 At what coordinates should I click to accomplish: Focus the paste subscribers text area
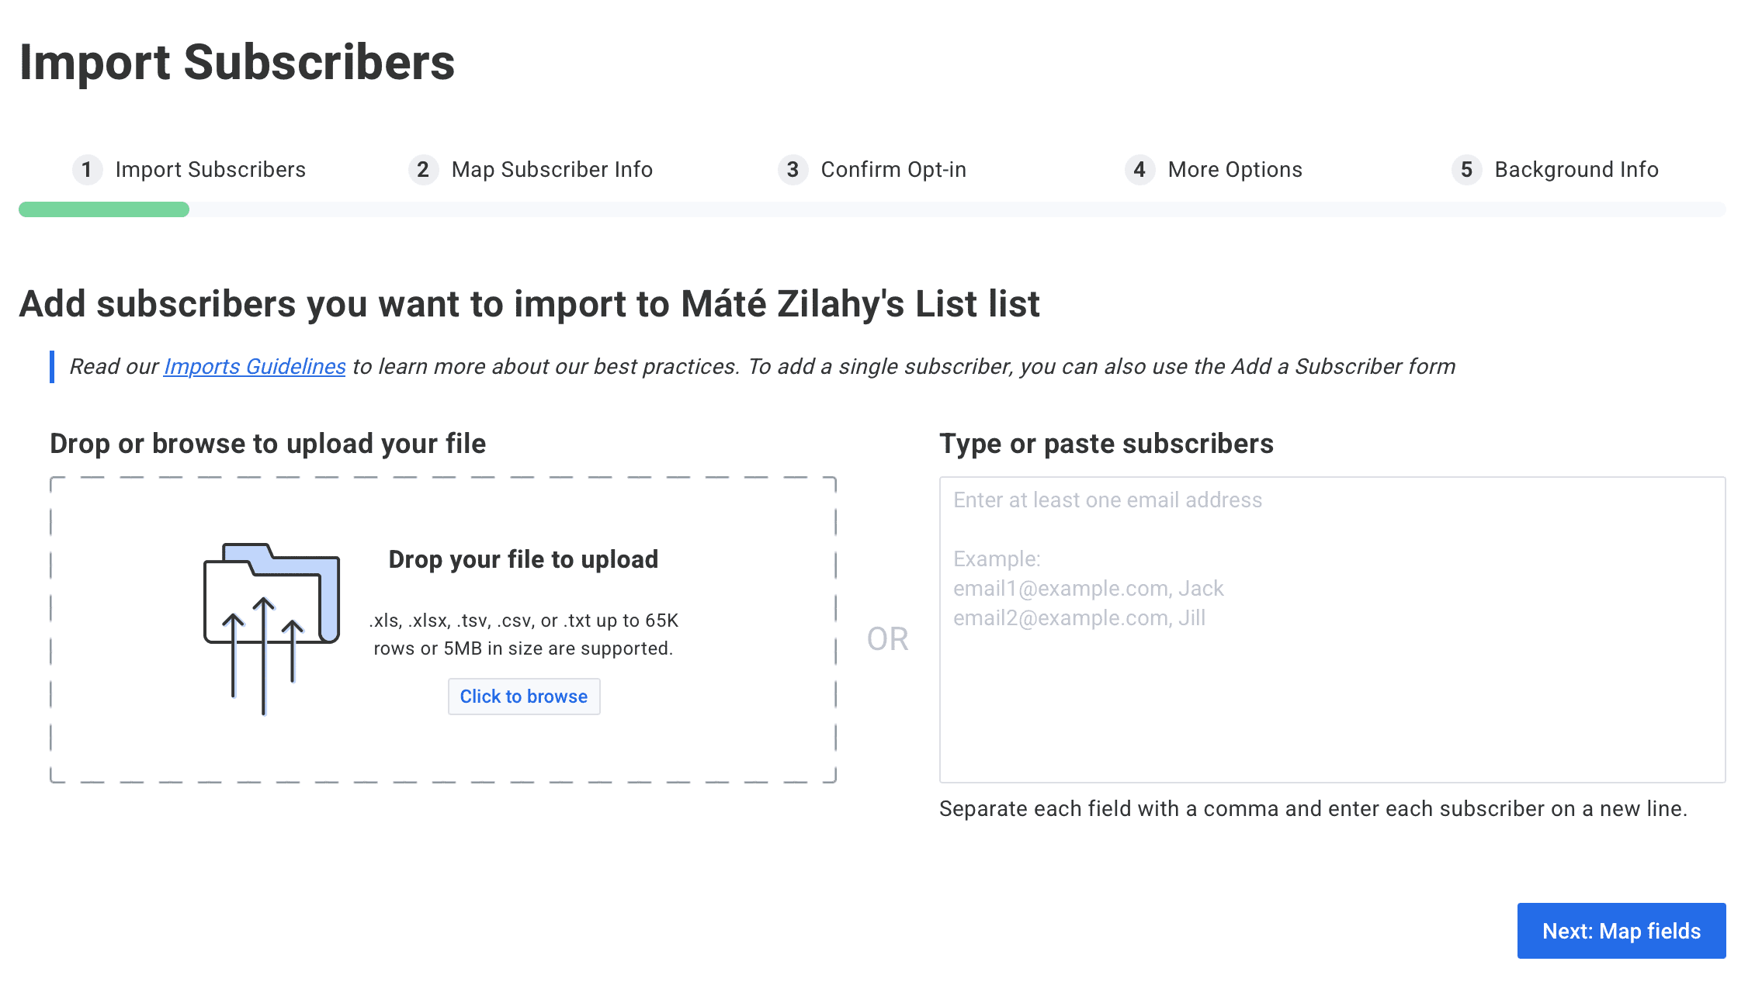(1332, 630)
